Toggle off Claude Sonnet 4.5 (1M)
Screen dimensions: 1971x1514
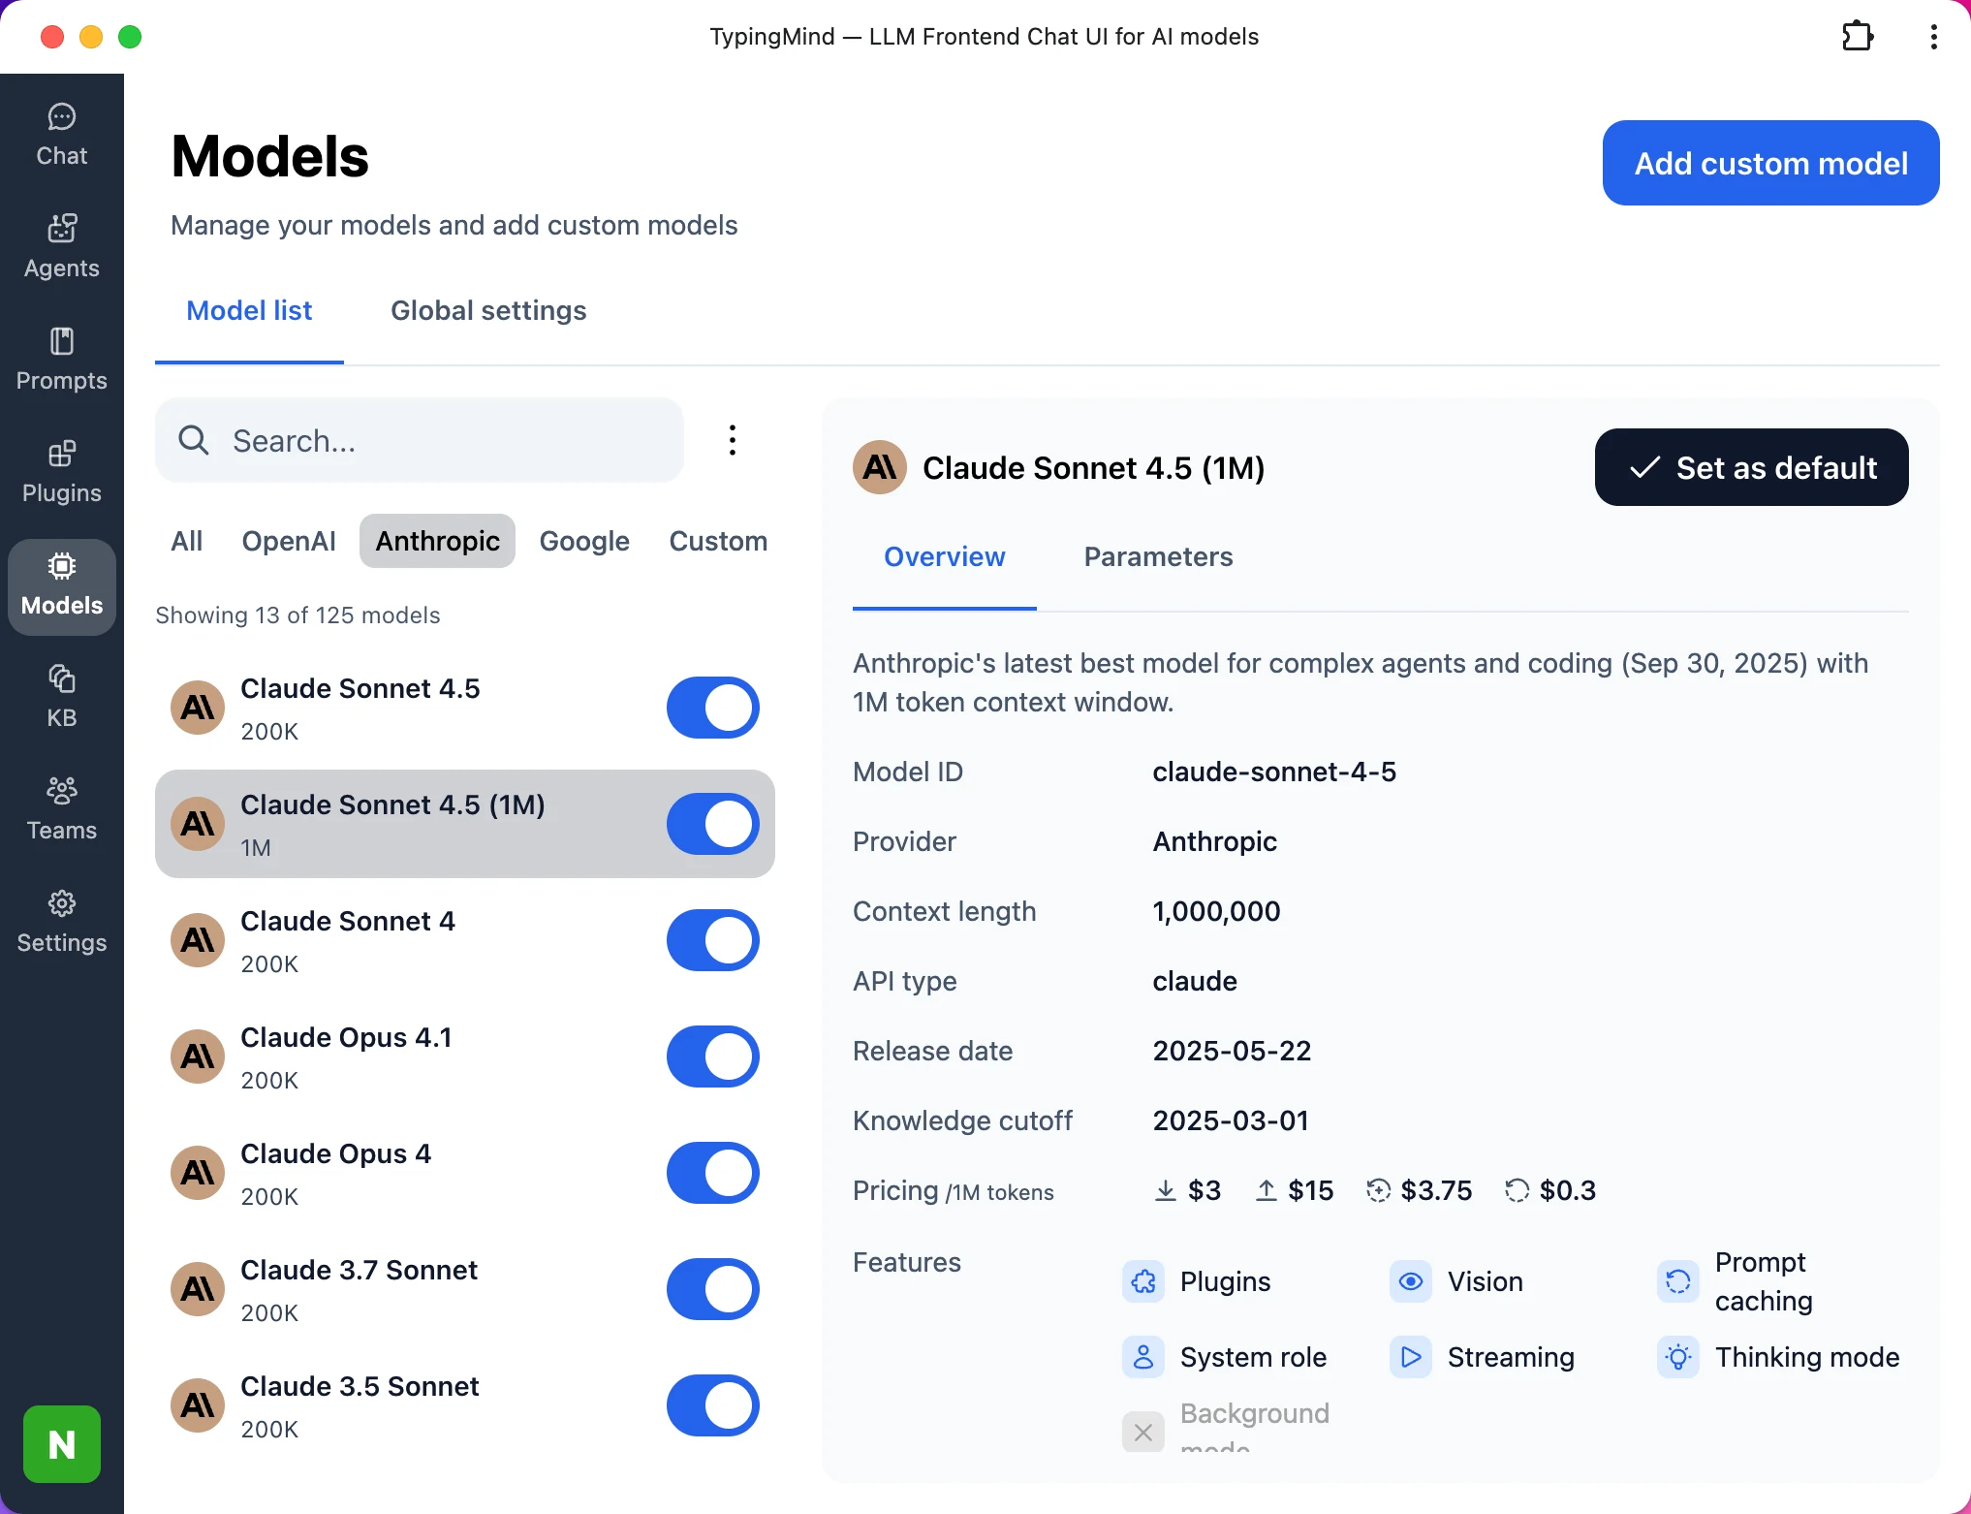(x=713, y=824)
